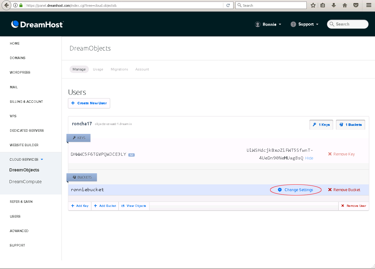This screenshot has height=269, width=375.
Task: Click the DreamHost panel Search field
Action: coord(348,24)
